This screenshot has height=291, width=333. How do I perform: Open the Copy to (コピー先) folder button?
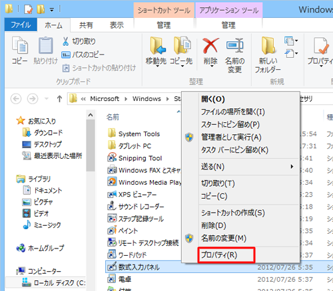point(181,52)
